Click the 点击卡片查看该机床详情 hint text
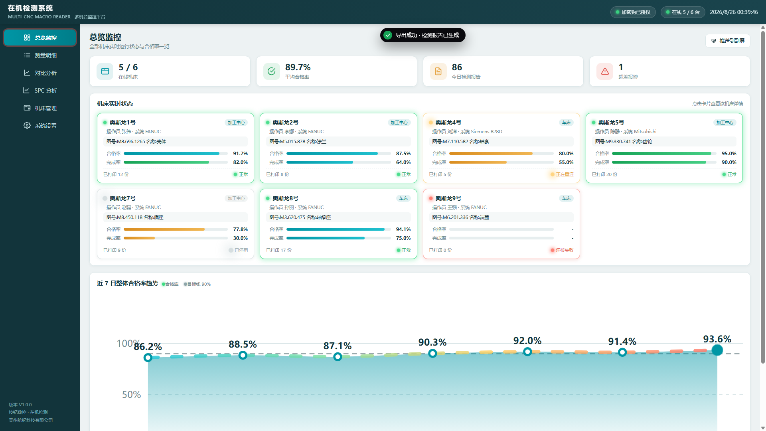 (x=717, y=104)
